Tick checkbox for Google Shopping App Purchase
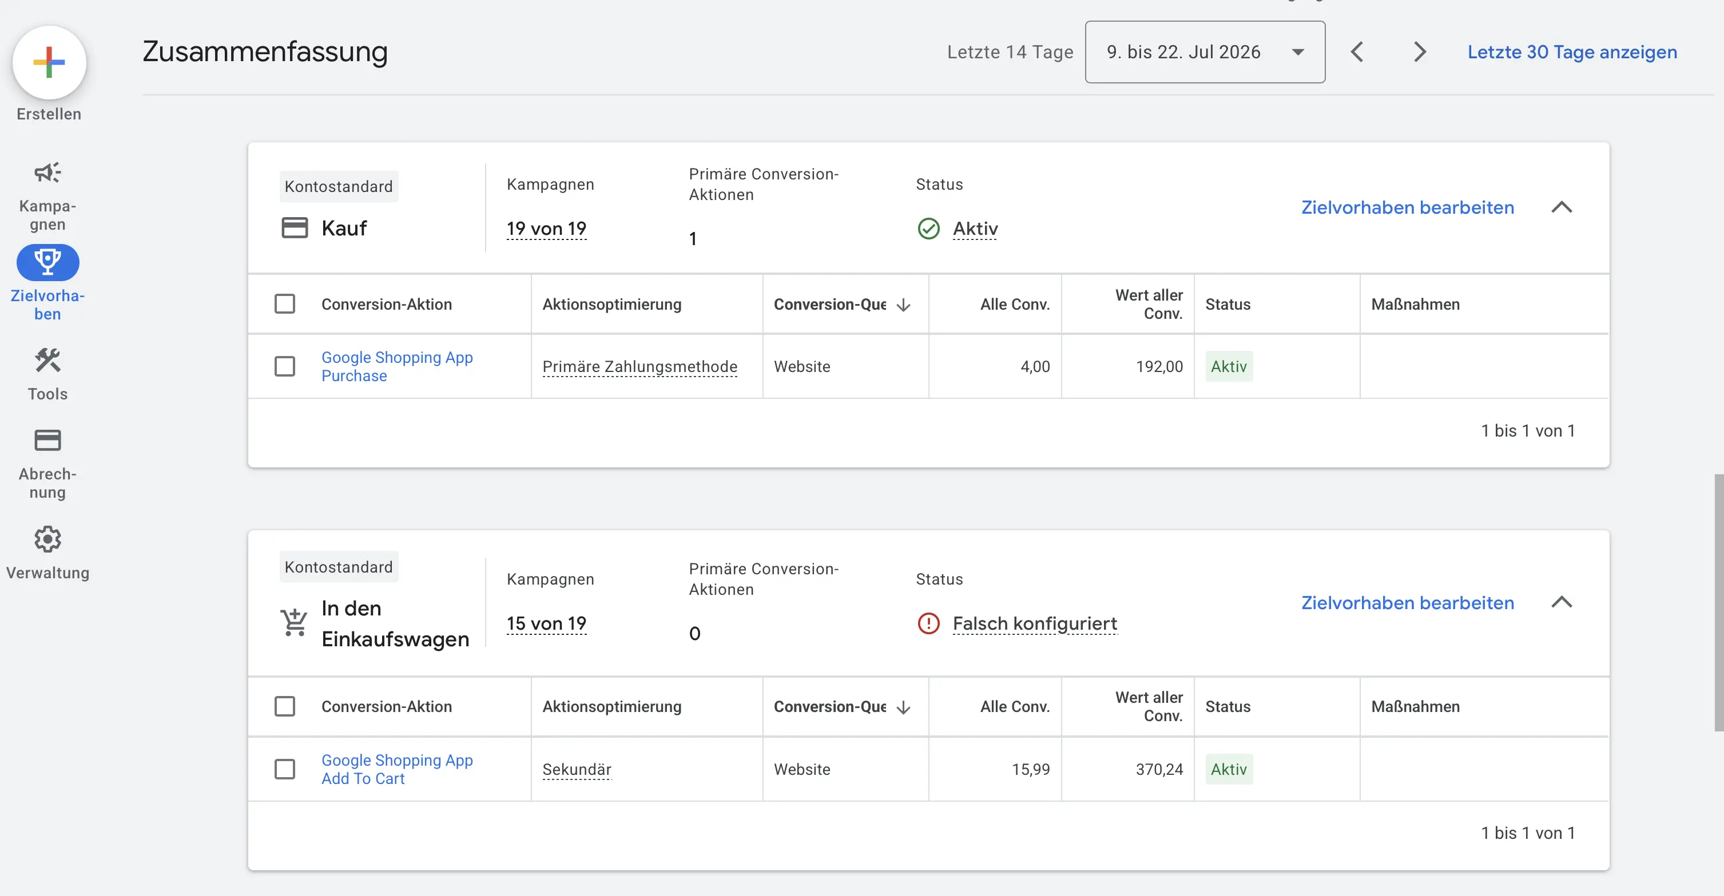 click(x=284, y=366)
